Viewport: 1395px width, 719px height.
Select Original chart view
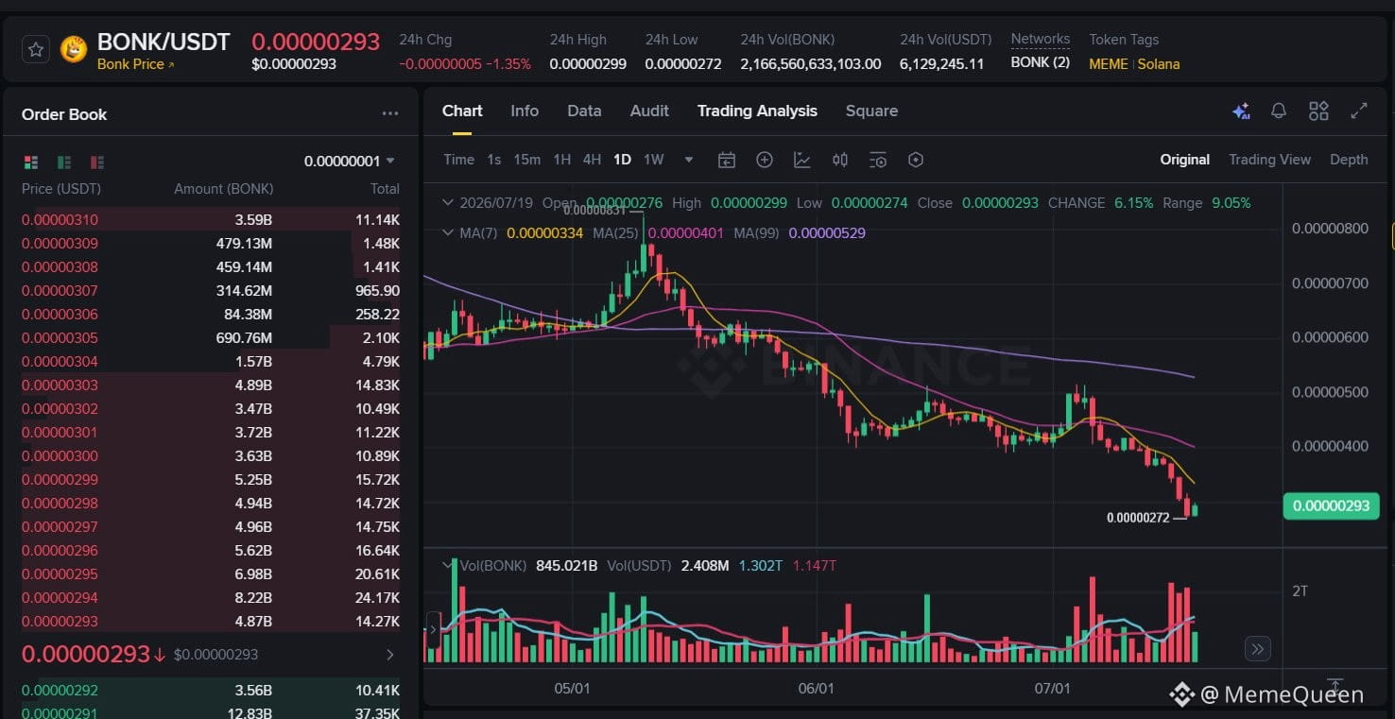point(1185,160)
